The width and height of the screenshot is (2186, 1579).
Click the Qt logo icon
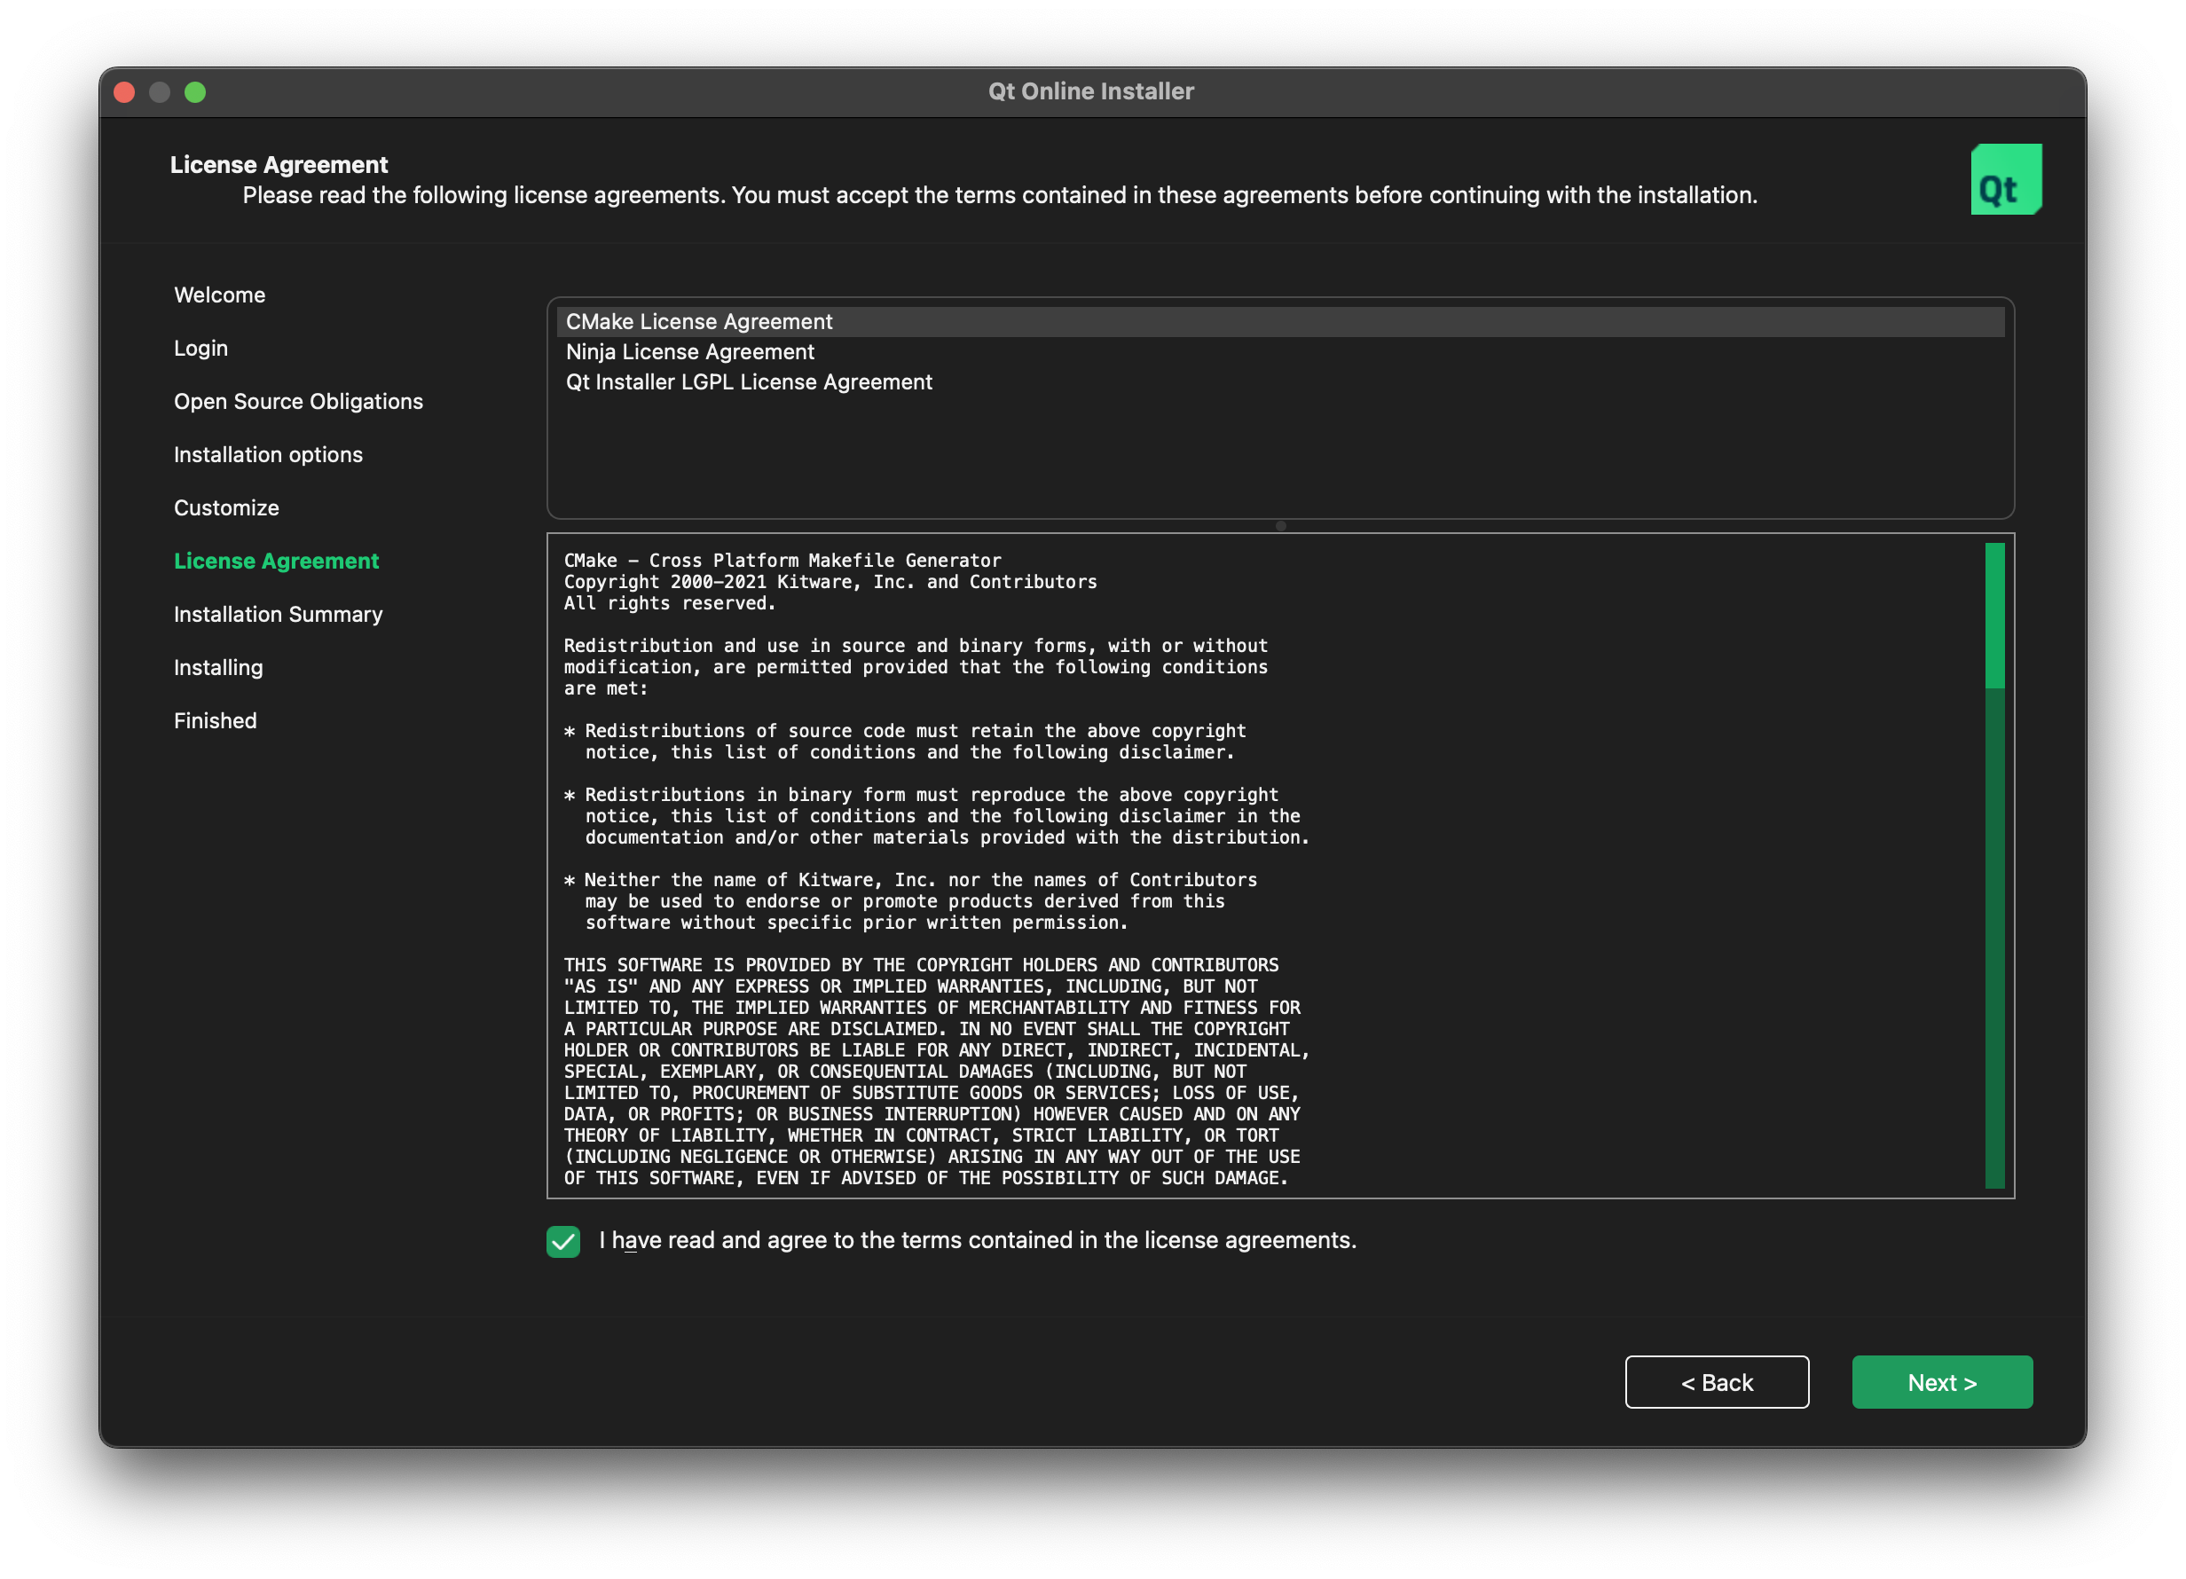point(2006,179)
